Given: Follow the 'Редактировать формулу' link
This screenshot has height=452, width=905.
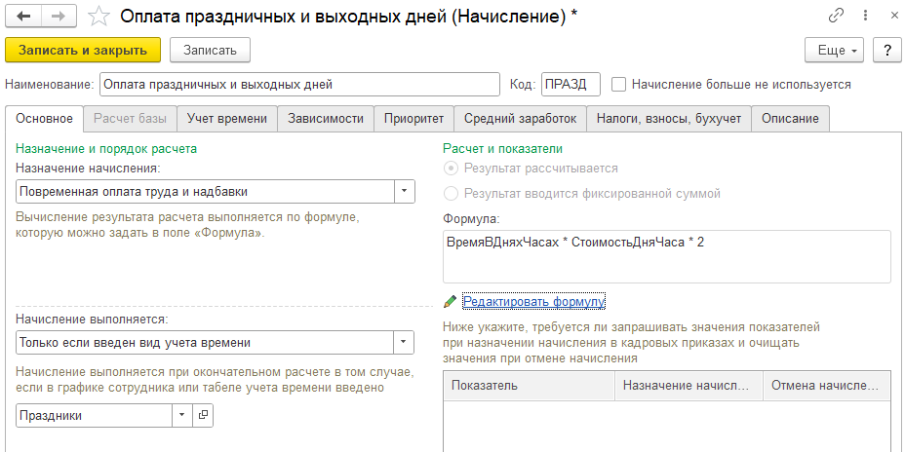Looking at the screenshot, I should 533,301.
